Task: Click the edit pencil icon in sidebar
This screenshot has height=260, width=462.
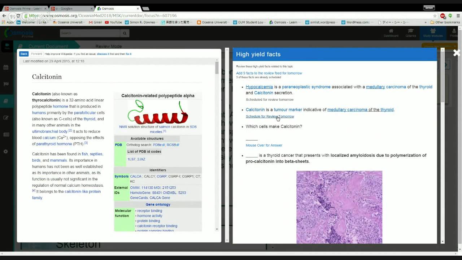Action: [x=6, y=118]
